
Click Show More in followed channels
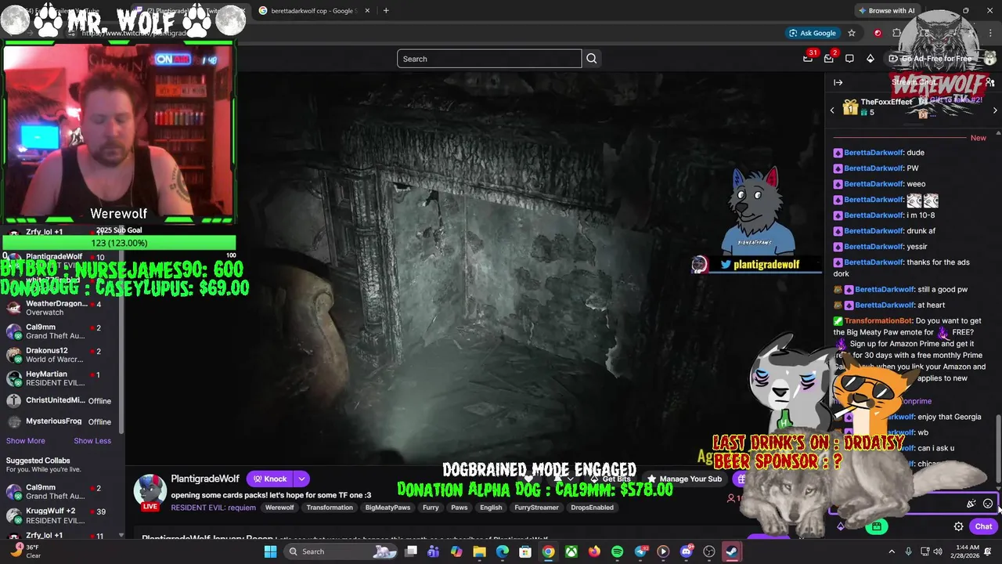(x=26, y=441)
